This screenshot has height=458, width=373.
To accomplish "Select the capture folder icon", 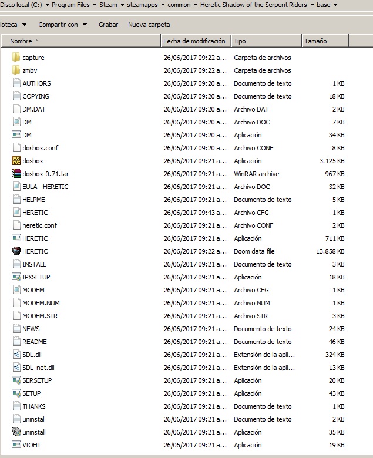I will (16, 58).
